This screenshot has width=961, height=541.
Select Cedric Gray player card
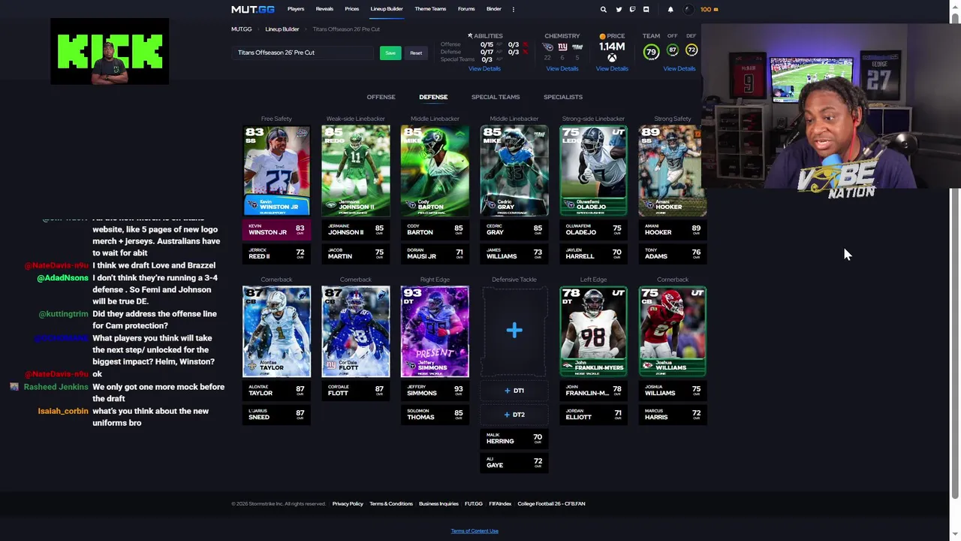coord(514,171)
